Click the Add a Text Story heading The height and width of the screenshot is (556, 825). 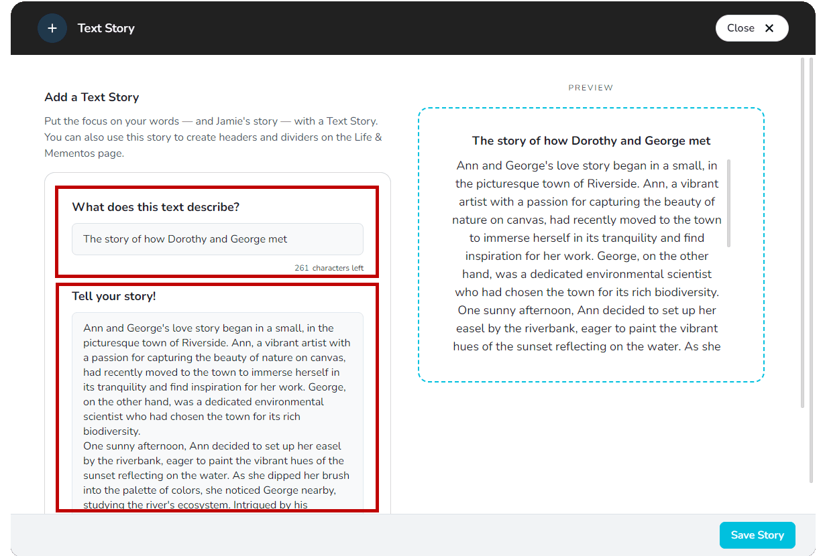[92, 97]
